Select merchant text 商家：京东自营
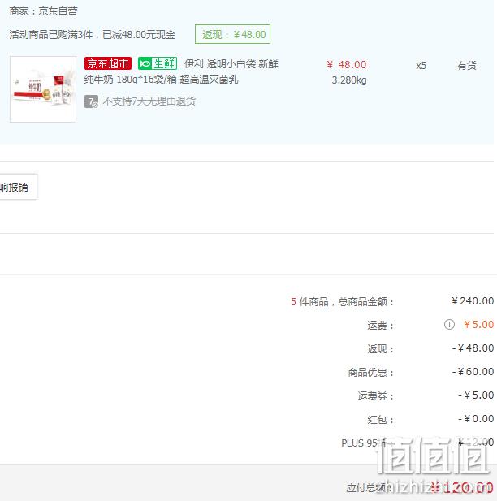Screen dimensions: 497x501 [x=44, y=11]
